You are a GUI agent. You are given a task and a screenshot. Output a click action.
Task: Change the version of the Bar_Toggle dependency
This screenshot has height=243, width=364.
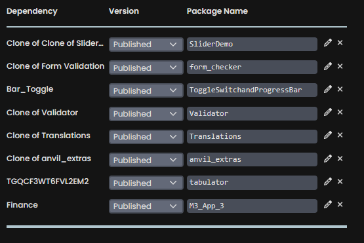[146, 90]
